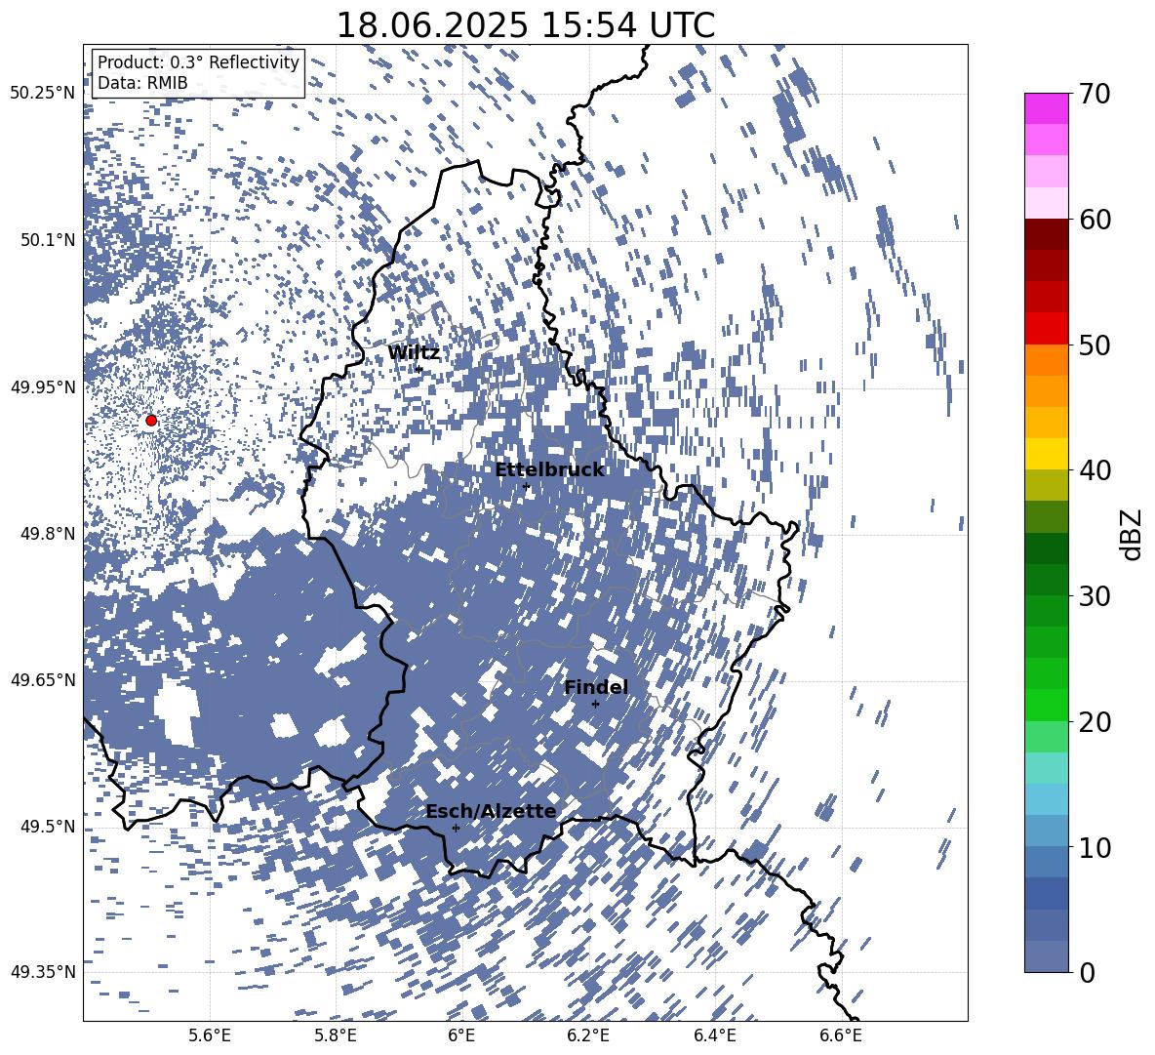
Task: Click the 49.8°N latitude label
Action: (49, 534)
